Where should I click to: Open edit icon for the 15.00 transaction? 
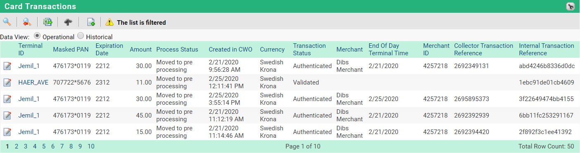pos(7,132)
